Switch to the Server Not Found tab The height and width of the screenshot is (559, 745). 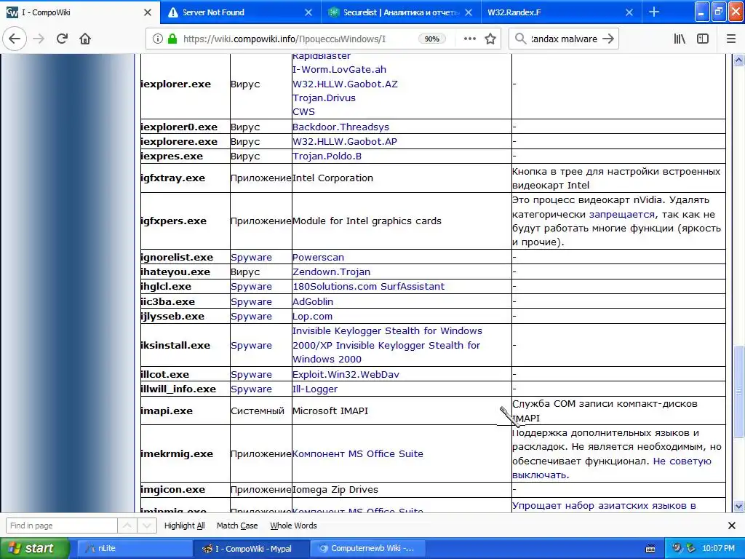[x=240, y=12]
